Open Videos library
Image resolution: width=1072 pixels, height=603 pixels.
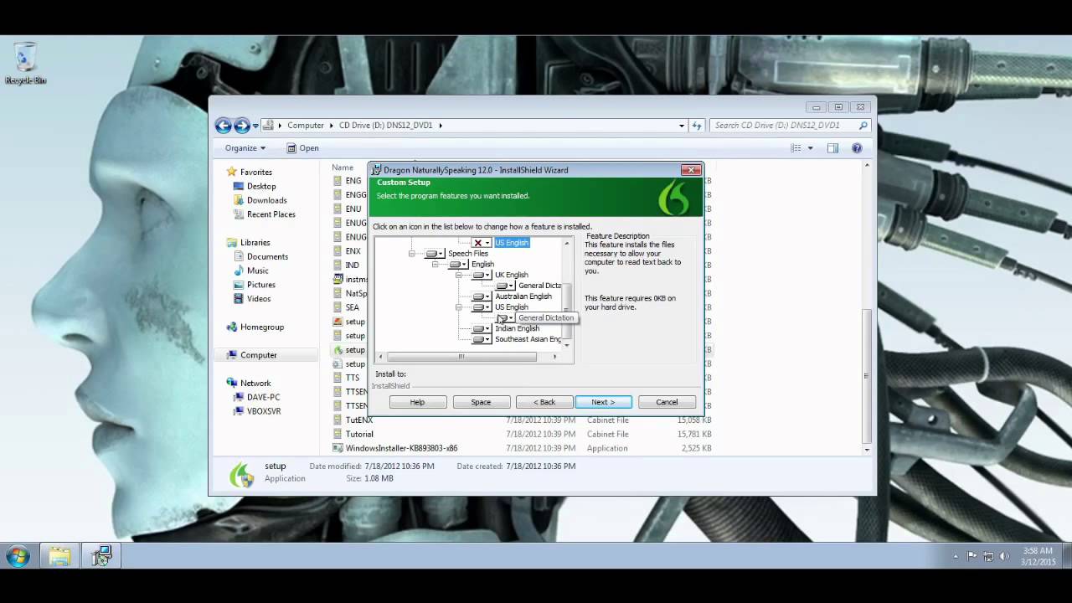(258, 299)
